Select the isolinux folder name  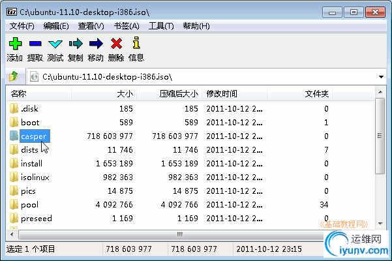35,177
